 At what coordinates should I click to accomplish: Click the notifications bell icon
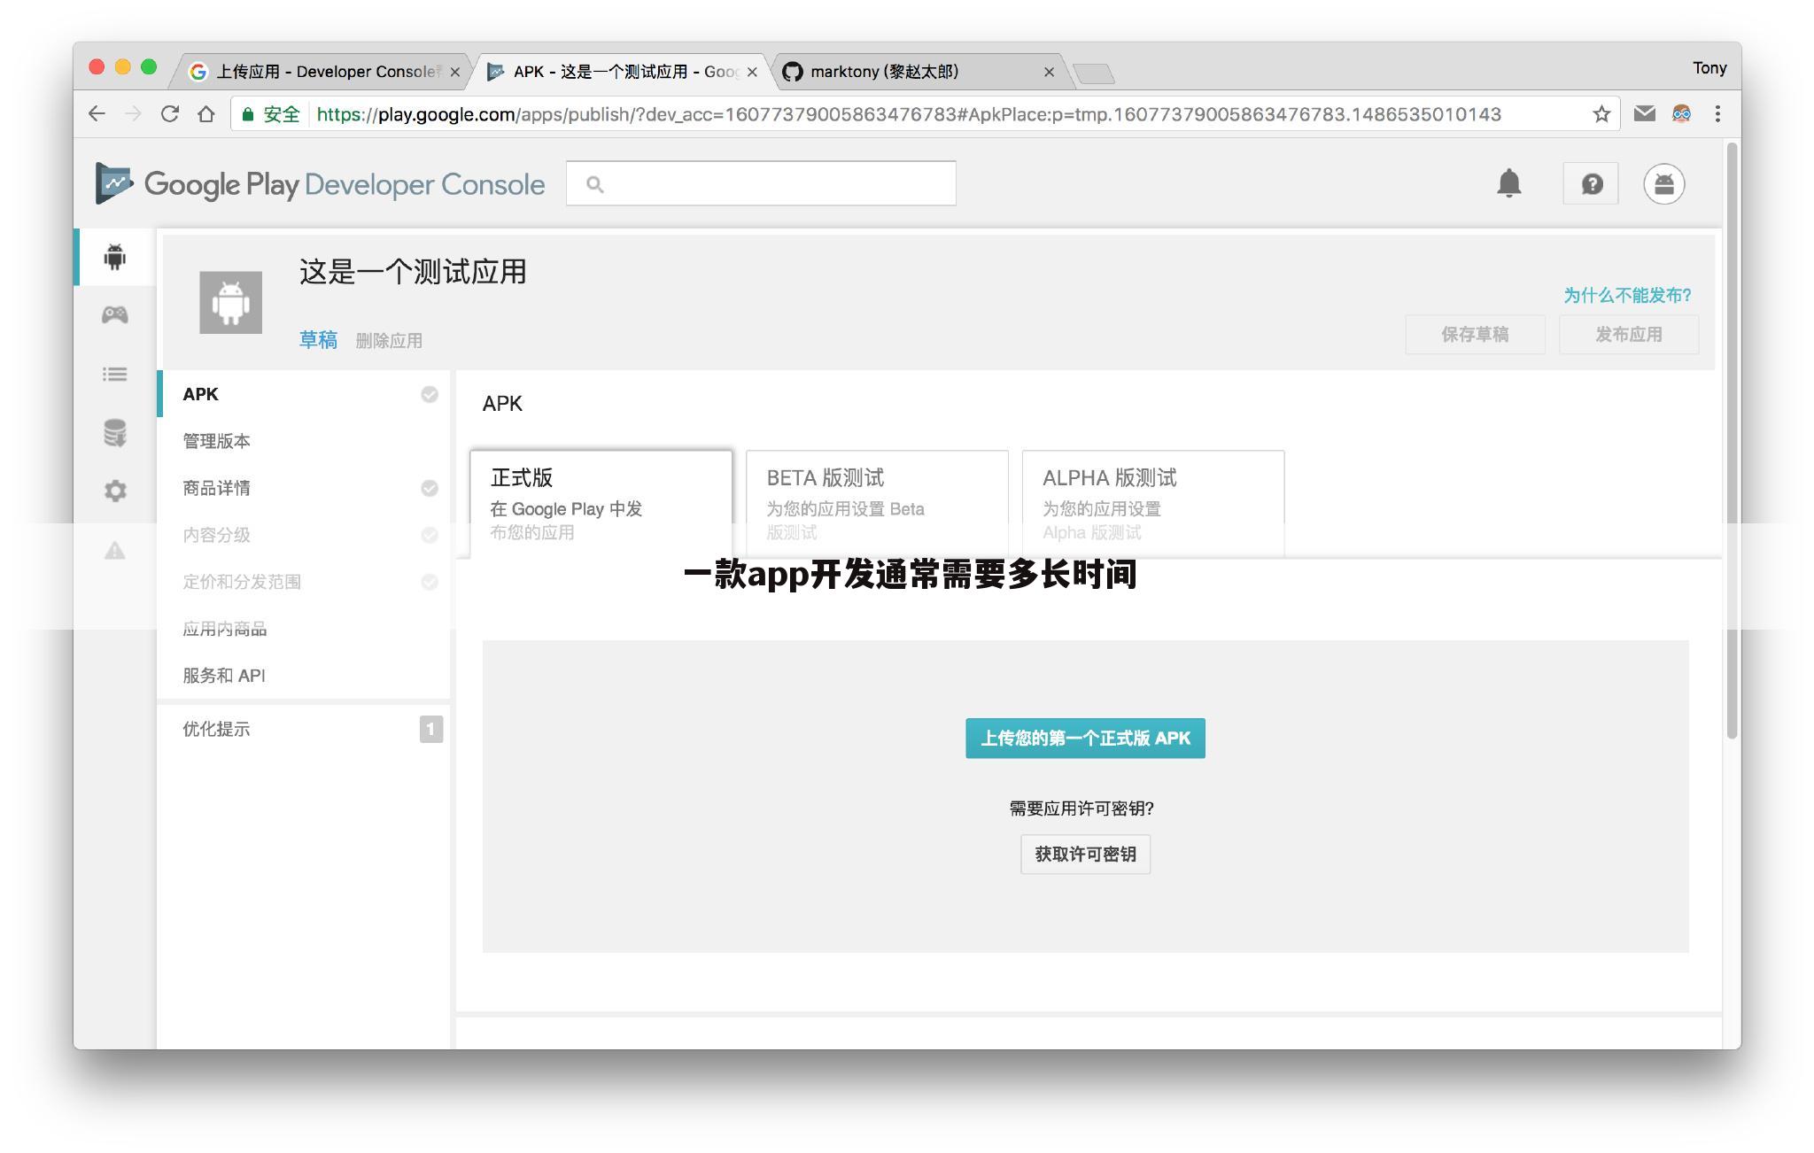pyautogui.click(x=1508, y=183)
